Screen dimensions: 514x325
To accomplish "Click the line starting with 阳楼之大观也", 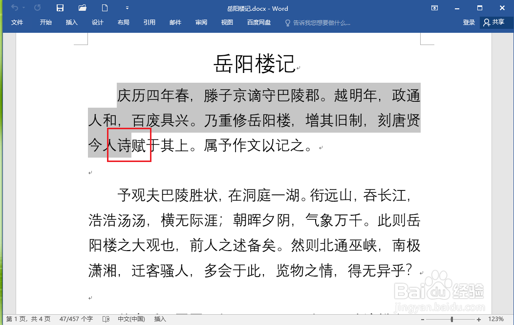I will coord(255,246).
